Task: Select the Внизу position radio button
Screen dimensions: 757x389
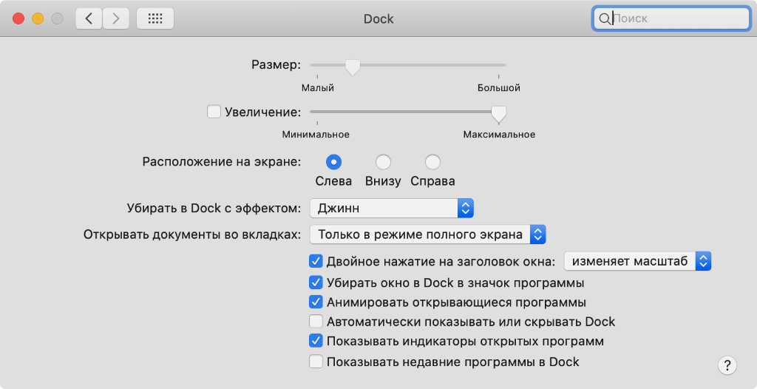Action: click(383, 162)
